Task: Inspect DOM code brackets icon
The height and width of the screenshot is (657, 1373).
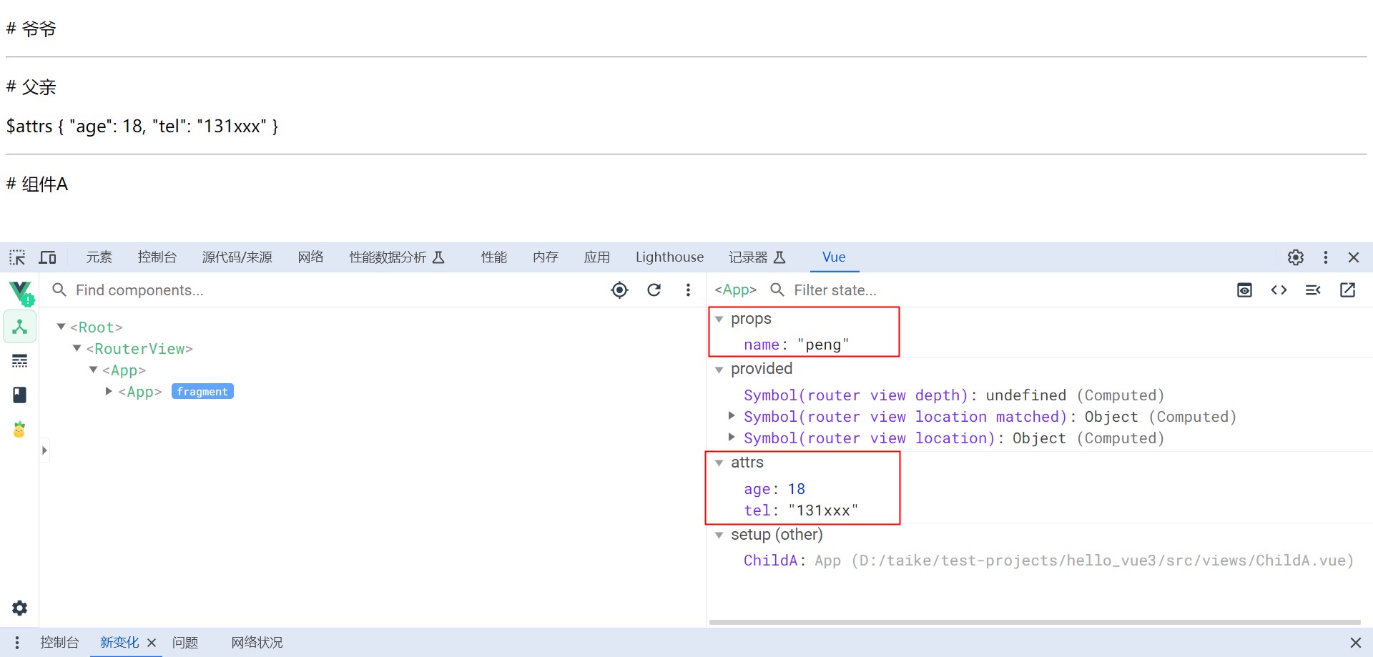Action: [1279, 290]
